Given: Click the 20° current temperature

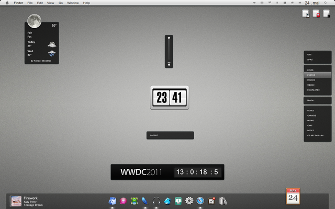Looking at the screenshot, I should (x=54, y=26).
